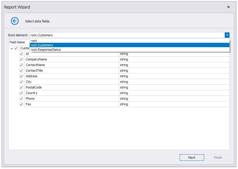Close the Report Wizard dialog
238x169 pixels.
[x=228, y=7]
